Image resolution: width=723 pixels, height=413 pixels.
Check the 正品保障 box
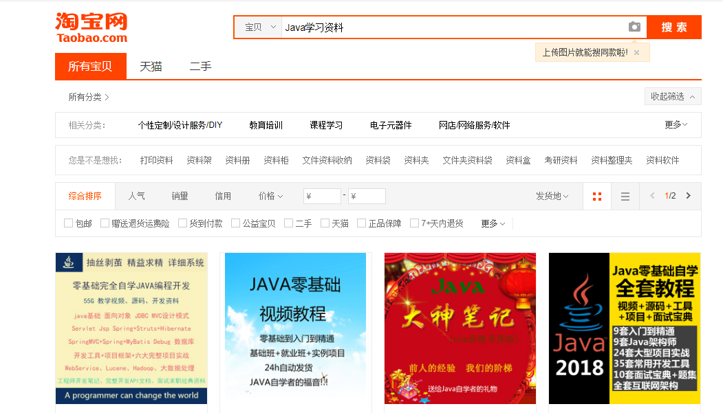coord(362,223)
